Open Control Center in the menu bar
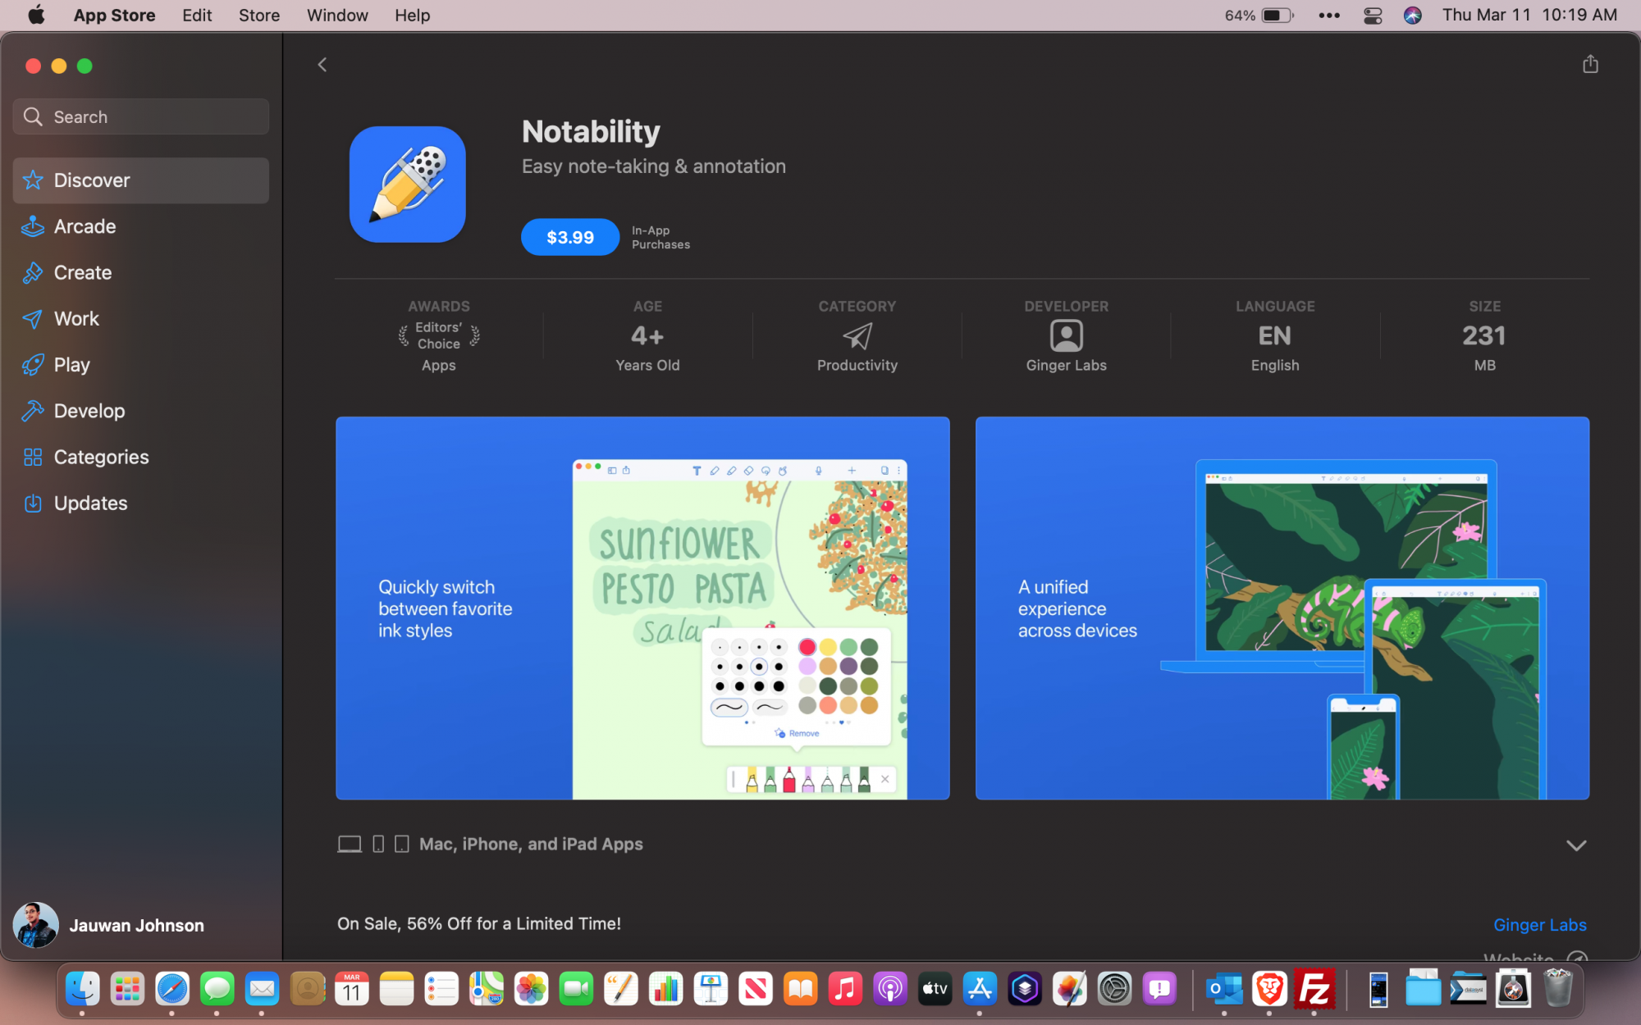 [1373, 16]
